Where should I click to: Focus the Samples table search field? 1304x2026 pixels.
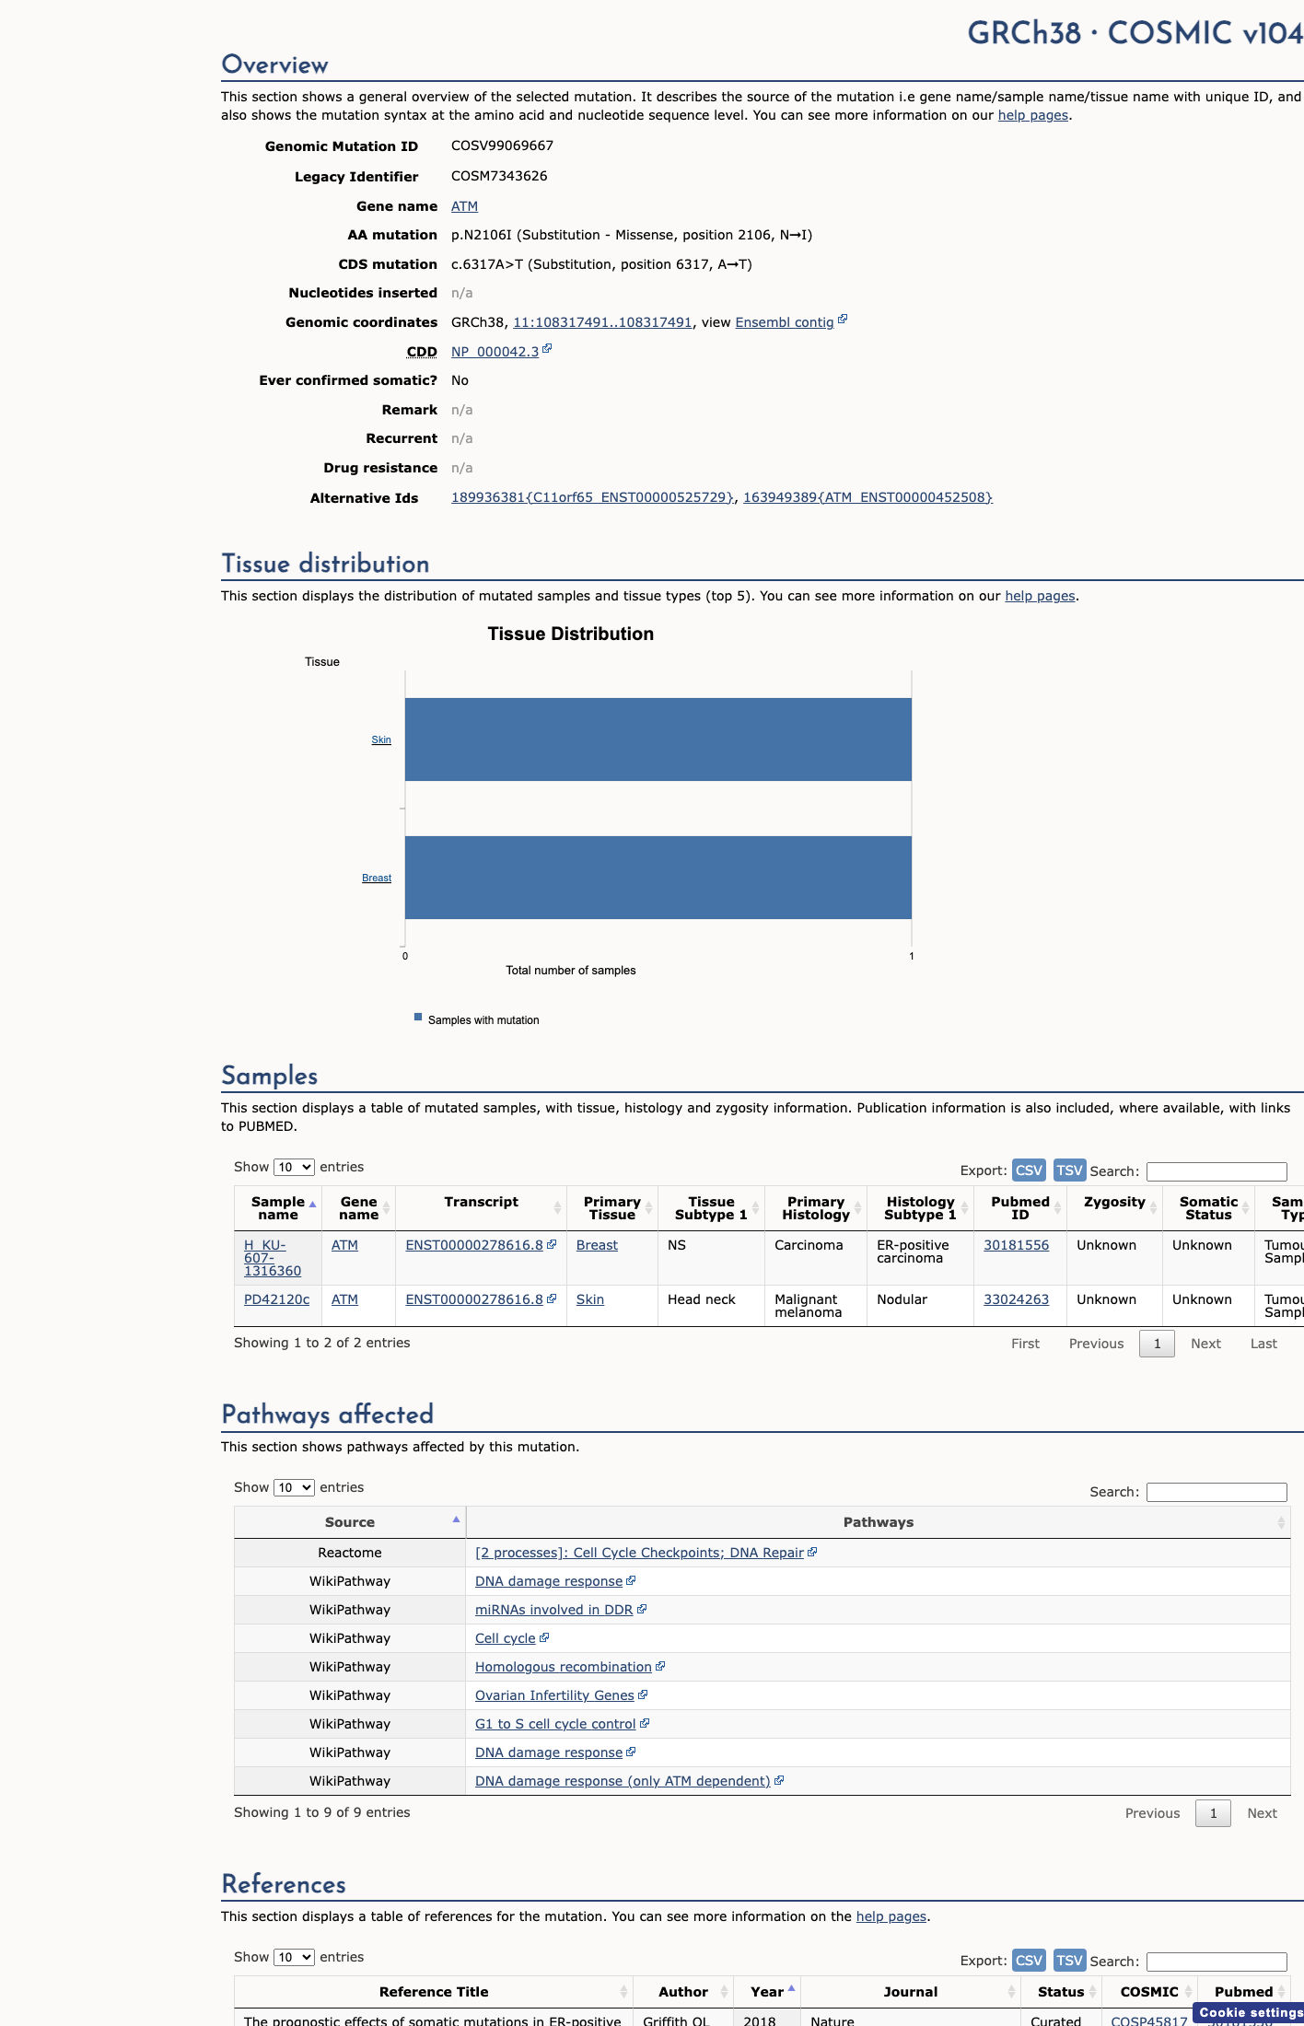[x=1217, y=1171]
